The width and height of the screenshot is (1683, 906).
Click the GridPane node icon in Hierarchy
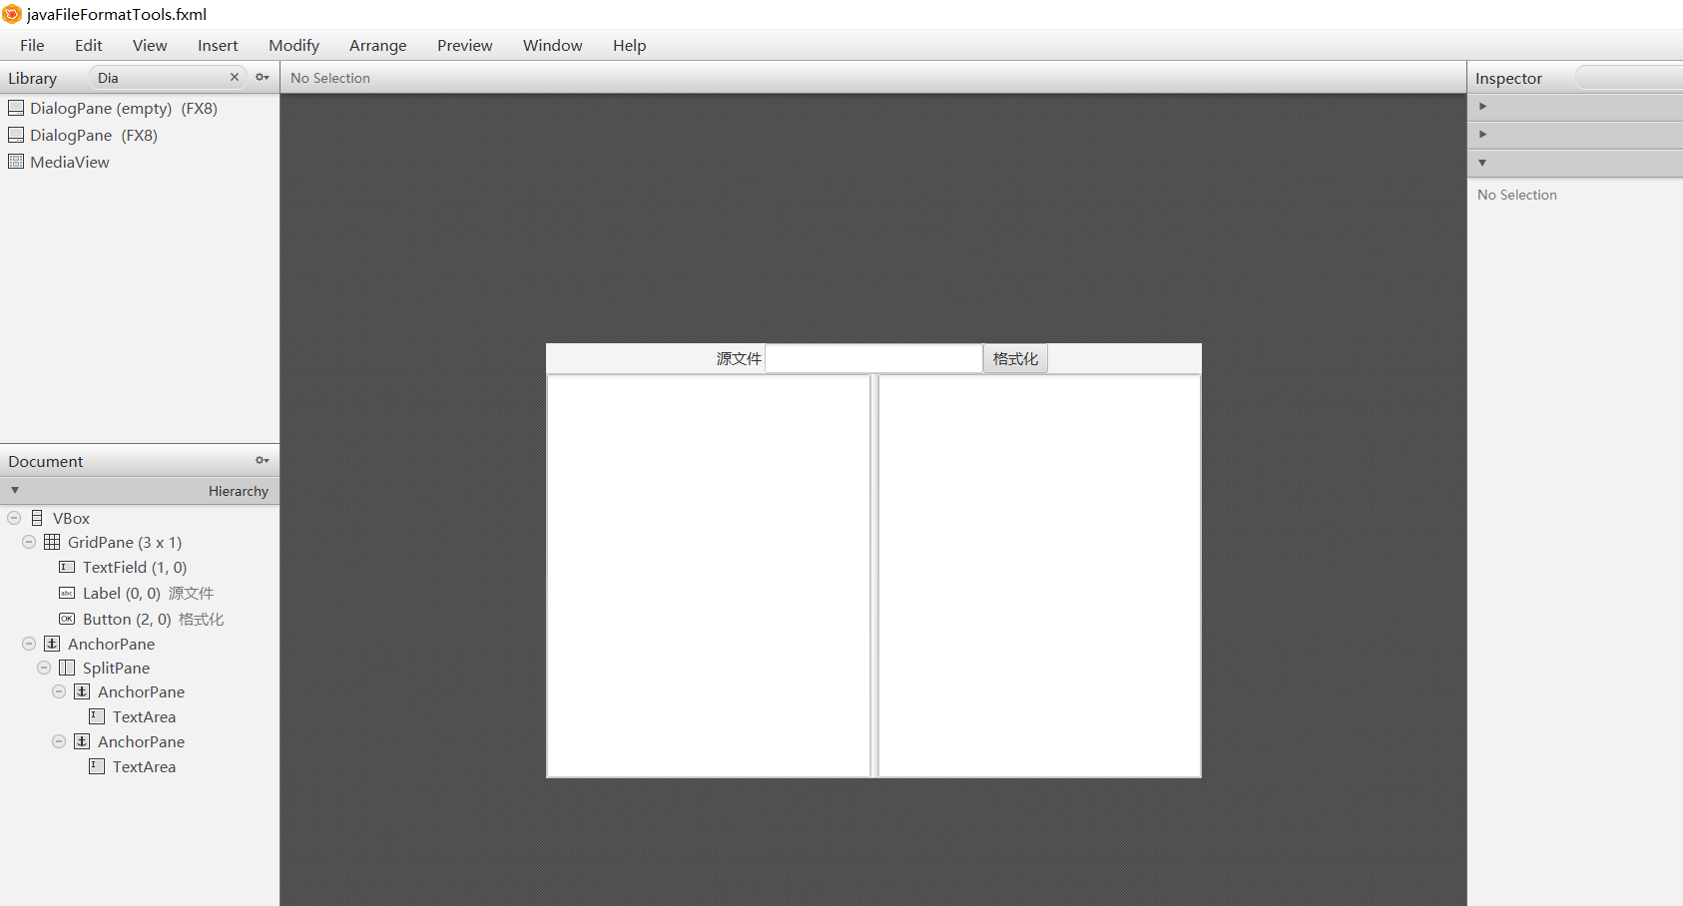(x=52, y=542)
